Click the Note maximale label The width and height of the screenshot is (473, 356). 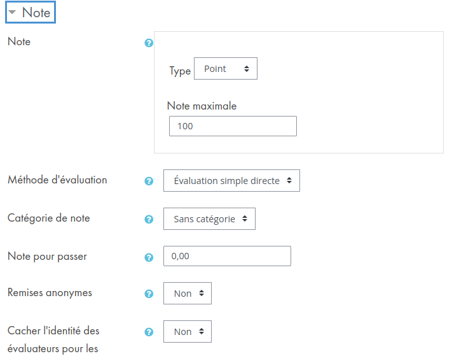[x=202, y=106]
